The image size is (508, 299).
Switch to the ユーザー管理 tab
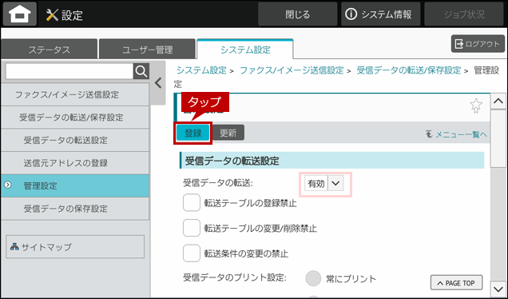(x=148, y=50)
